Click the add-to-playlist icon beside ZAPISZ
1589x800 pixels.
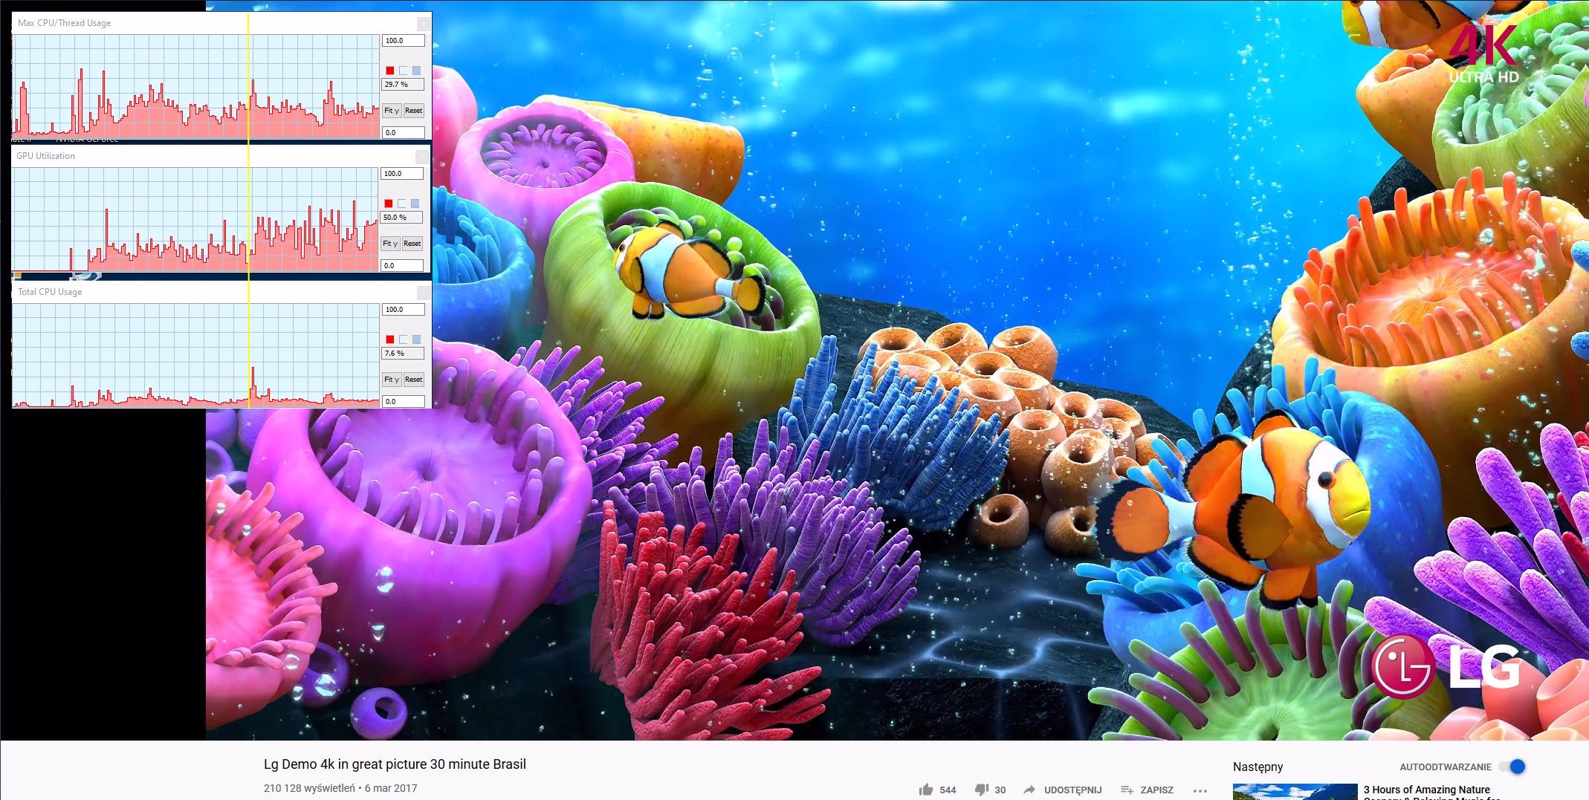click(x=1127, y=790)
